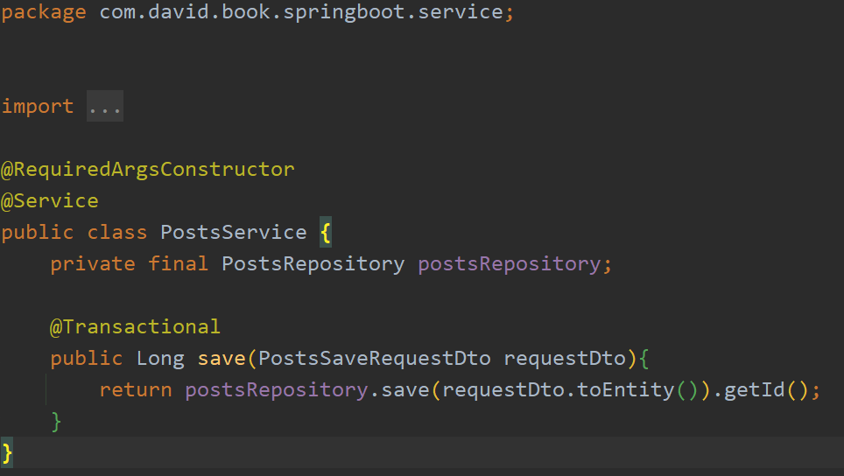Click the PostsService class name

[234, 233]
